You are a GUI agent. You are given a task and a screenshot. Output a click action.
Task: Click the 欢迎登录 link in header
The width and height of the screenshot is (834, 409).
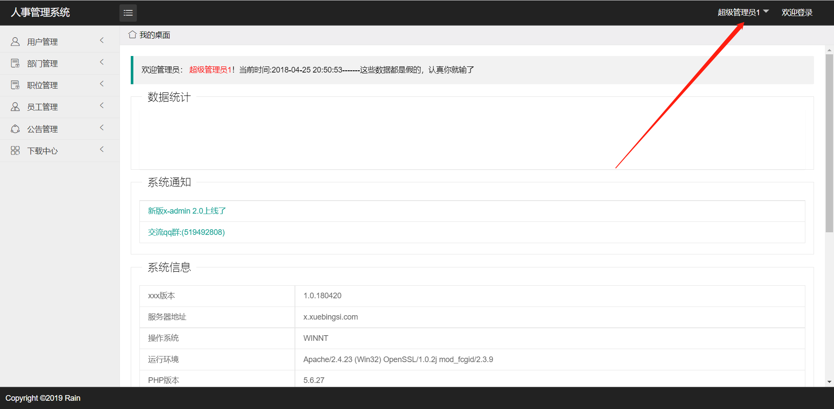797,13
